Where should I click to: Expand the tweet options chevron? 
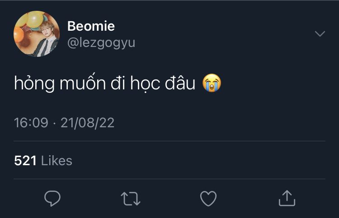click(320, 34)
